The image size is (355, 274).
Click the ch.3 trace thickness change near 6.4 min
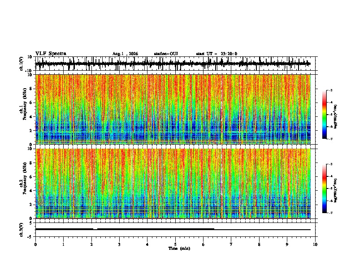click(x=214, y=229)
